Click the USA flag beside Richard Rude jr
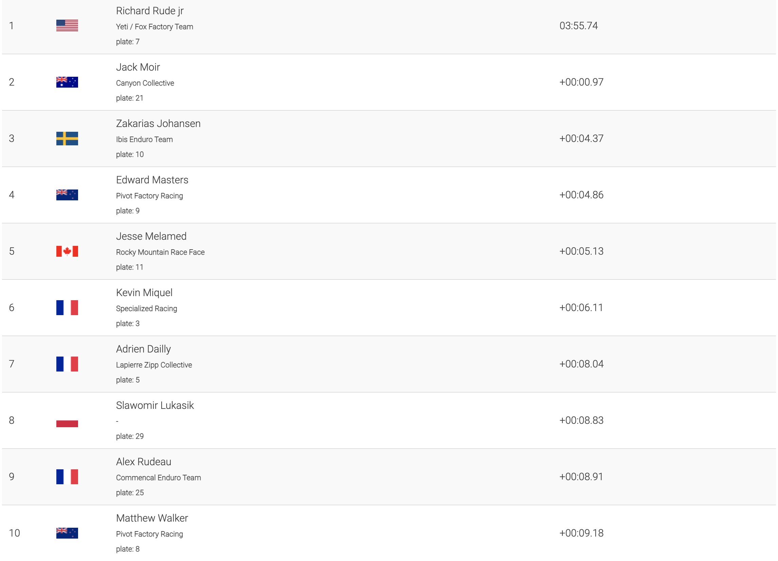The image size is (778, 561). (67, 25)
